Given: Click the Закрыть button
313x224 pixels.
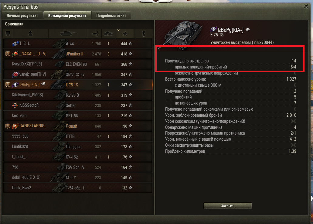Looking at the screenshot, I should tap(228, 206).
